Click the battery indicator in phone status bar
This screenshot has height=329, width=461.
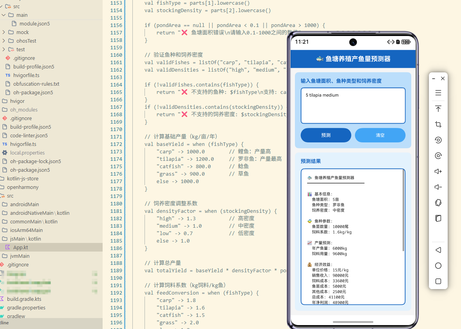click(x=406, y=42)
